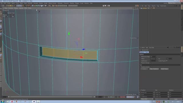This screenshot has height=103, width=183.
Task: Open the Size mode dropdown in Coordinates
Action: [161, 99]
